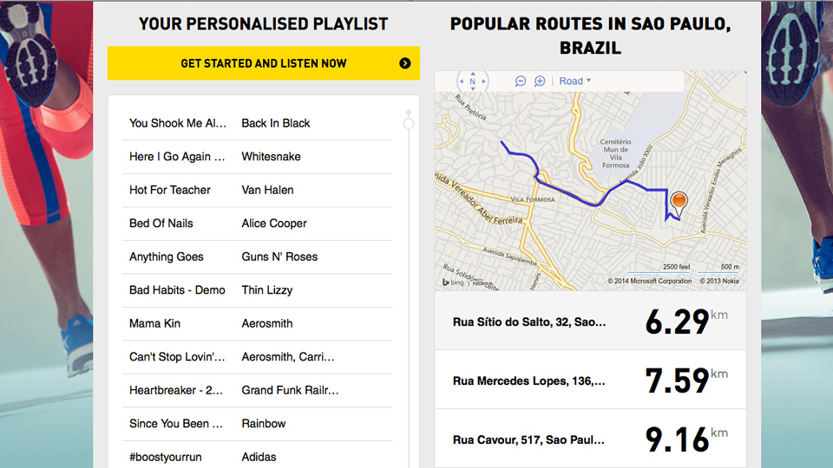The width and height of the screenshot is (833, 468).
Task: Open the Road map type dropdown
Action: 574,81
